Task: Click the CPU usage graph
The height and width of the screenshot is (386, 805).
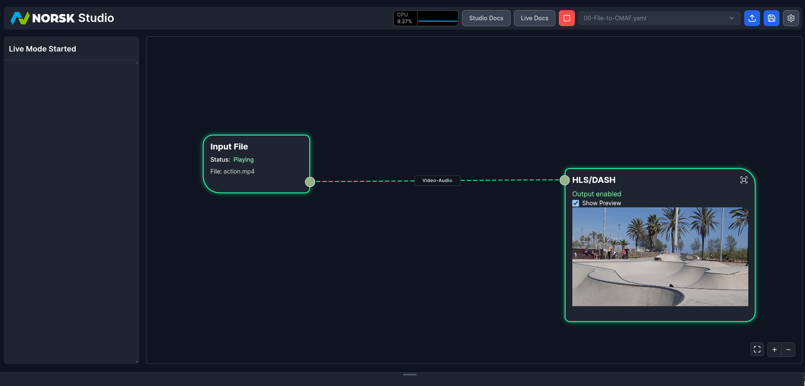Action: (x=437, y=18)
